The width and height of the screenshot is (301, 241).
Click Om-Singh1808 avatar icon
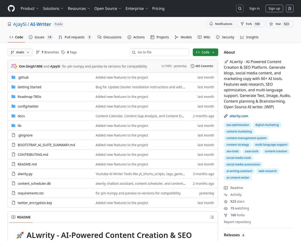tap(14, 66)
